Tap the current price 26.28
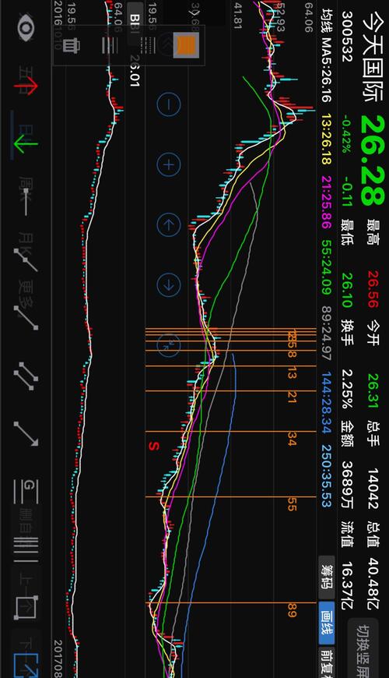Image resolution: width=389 pixels, height=678 pixels. (372, 160)
